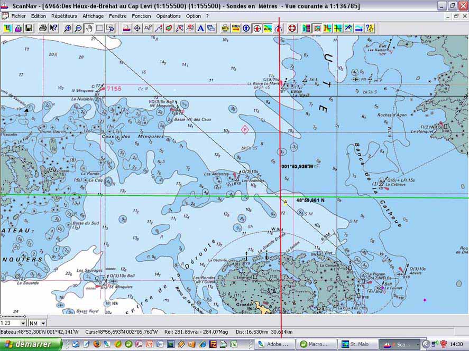Select the dashed rectangle selection tool
This screenshot has width=469, height=351.
click(x=99, y=29)
